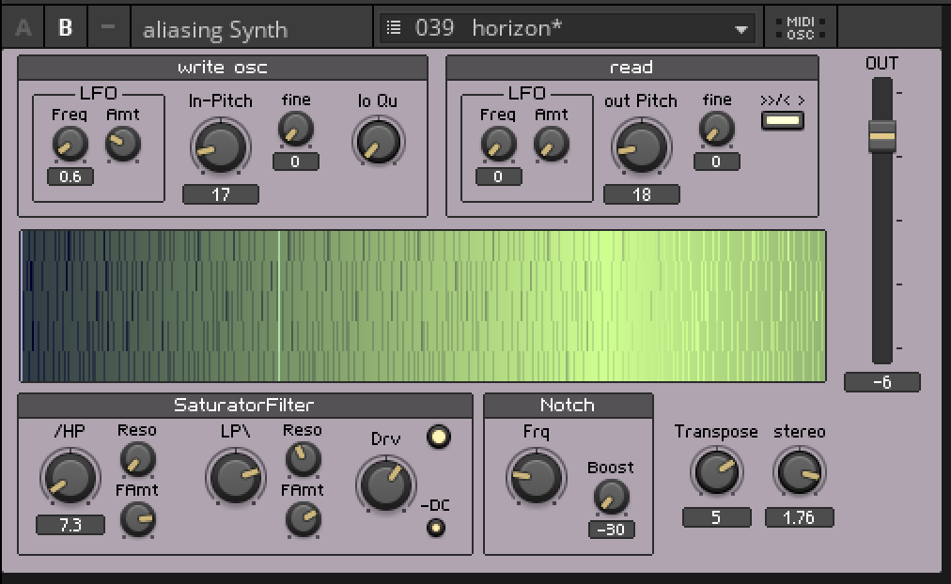Click the out Pitch value field 18
Image resolution: width=951 pixels, height=584 pixels.
click(x=642, y=194)
